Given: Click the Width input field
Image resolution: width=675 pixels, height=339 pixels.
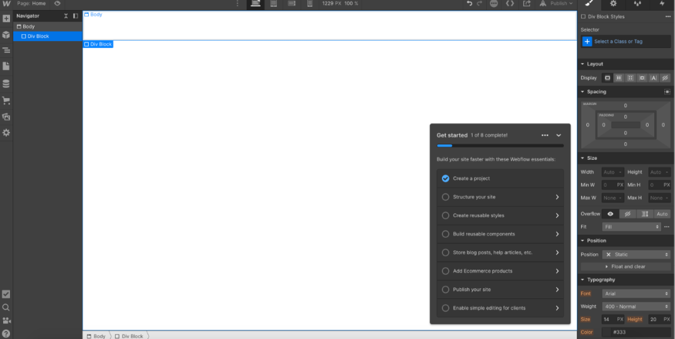Looking at the screenshot, I should 613,172.
